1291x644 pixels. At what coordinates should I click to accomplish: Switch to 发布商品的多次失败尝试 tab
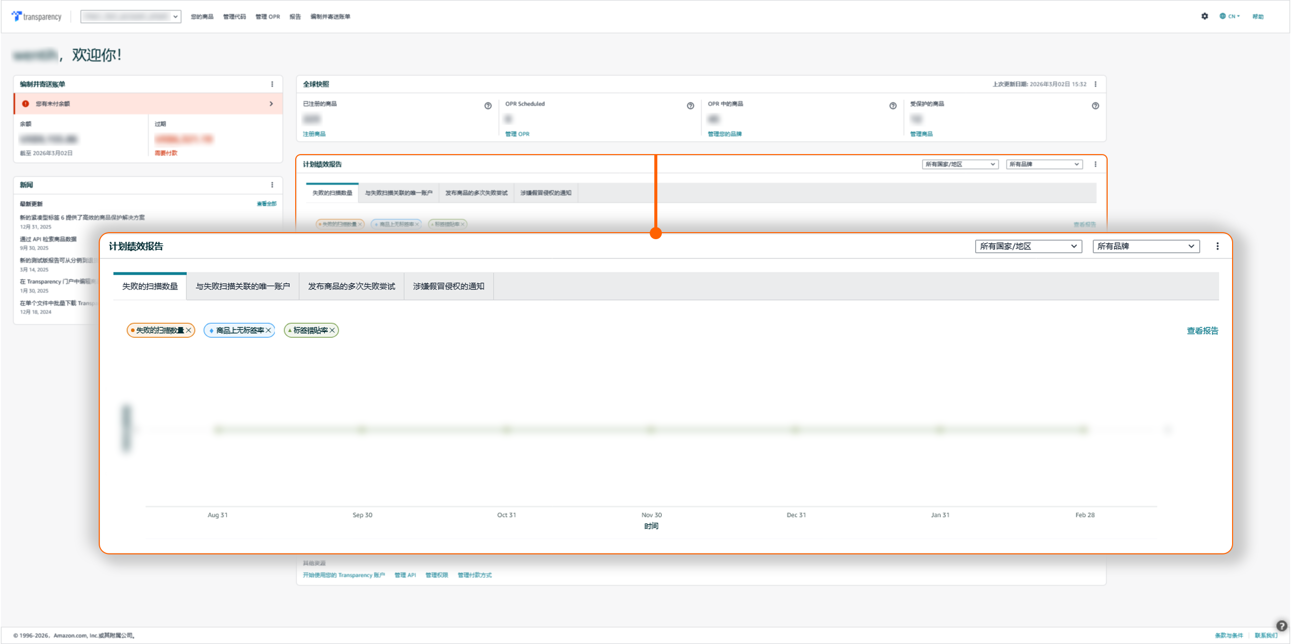(351, 286)
